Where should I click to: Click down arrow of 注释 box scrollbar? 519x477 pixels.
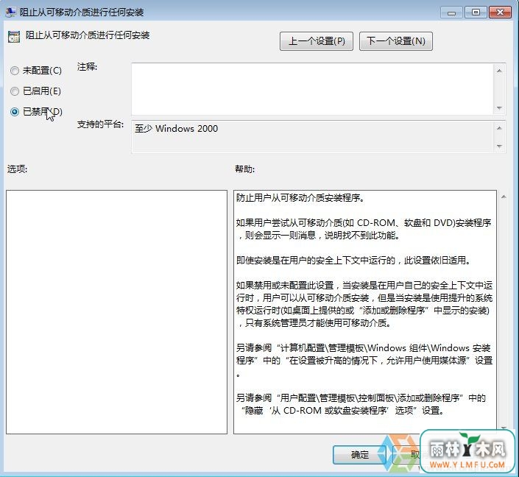click(499, 108)
